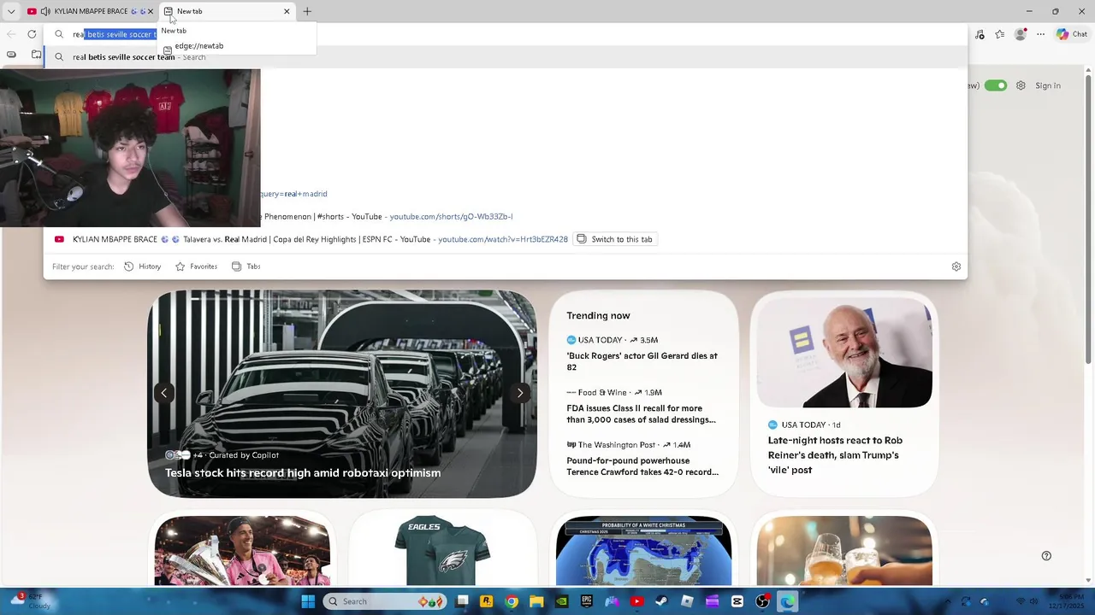
Task: Open the Copilot Chat button
Action: pos(1071,34)
